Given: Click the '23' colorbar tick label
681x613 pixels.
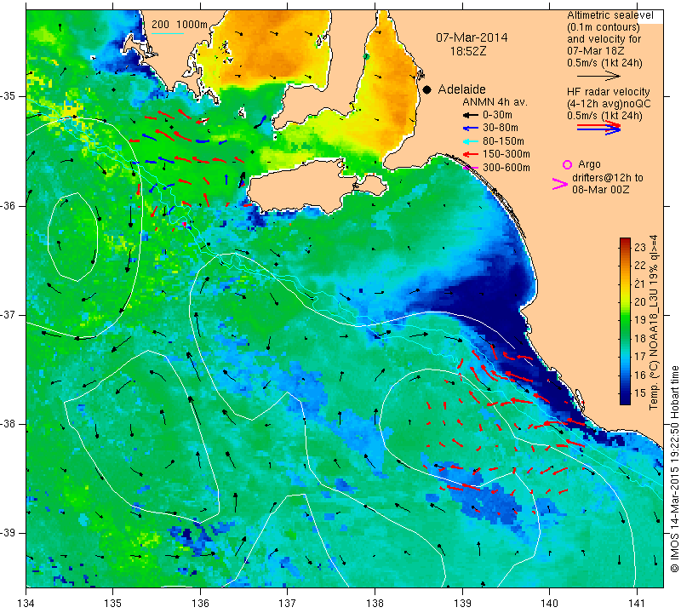Looking at the screenshot, I should pos(640,247).
